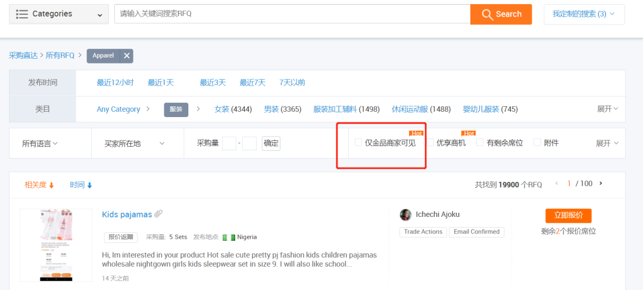Click the buyer name Ichechi Ajoku
This screenshot has width=643, height=290.
click(x=438, y=215)
